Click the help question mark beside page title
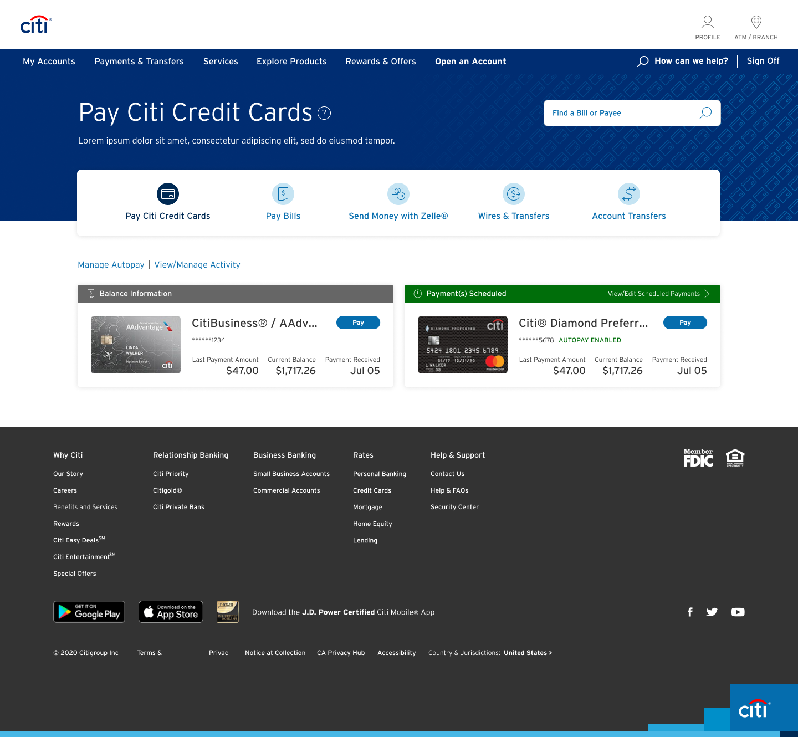The width and height of the screenshot is (798, 737). tap(324, 113)
